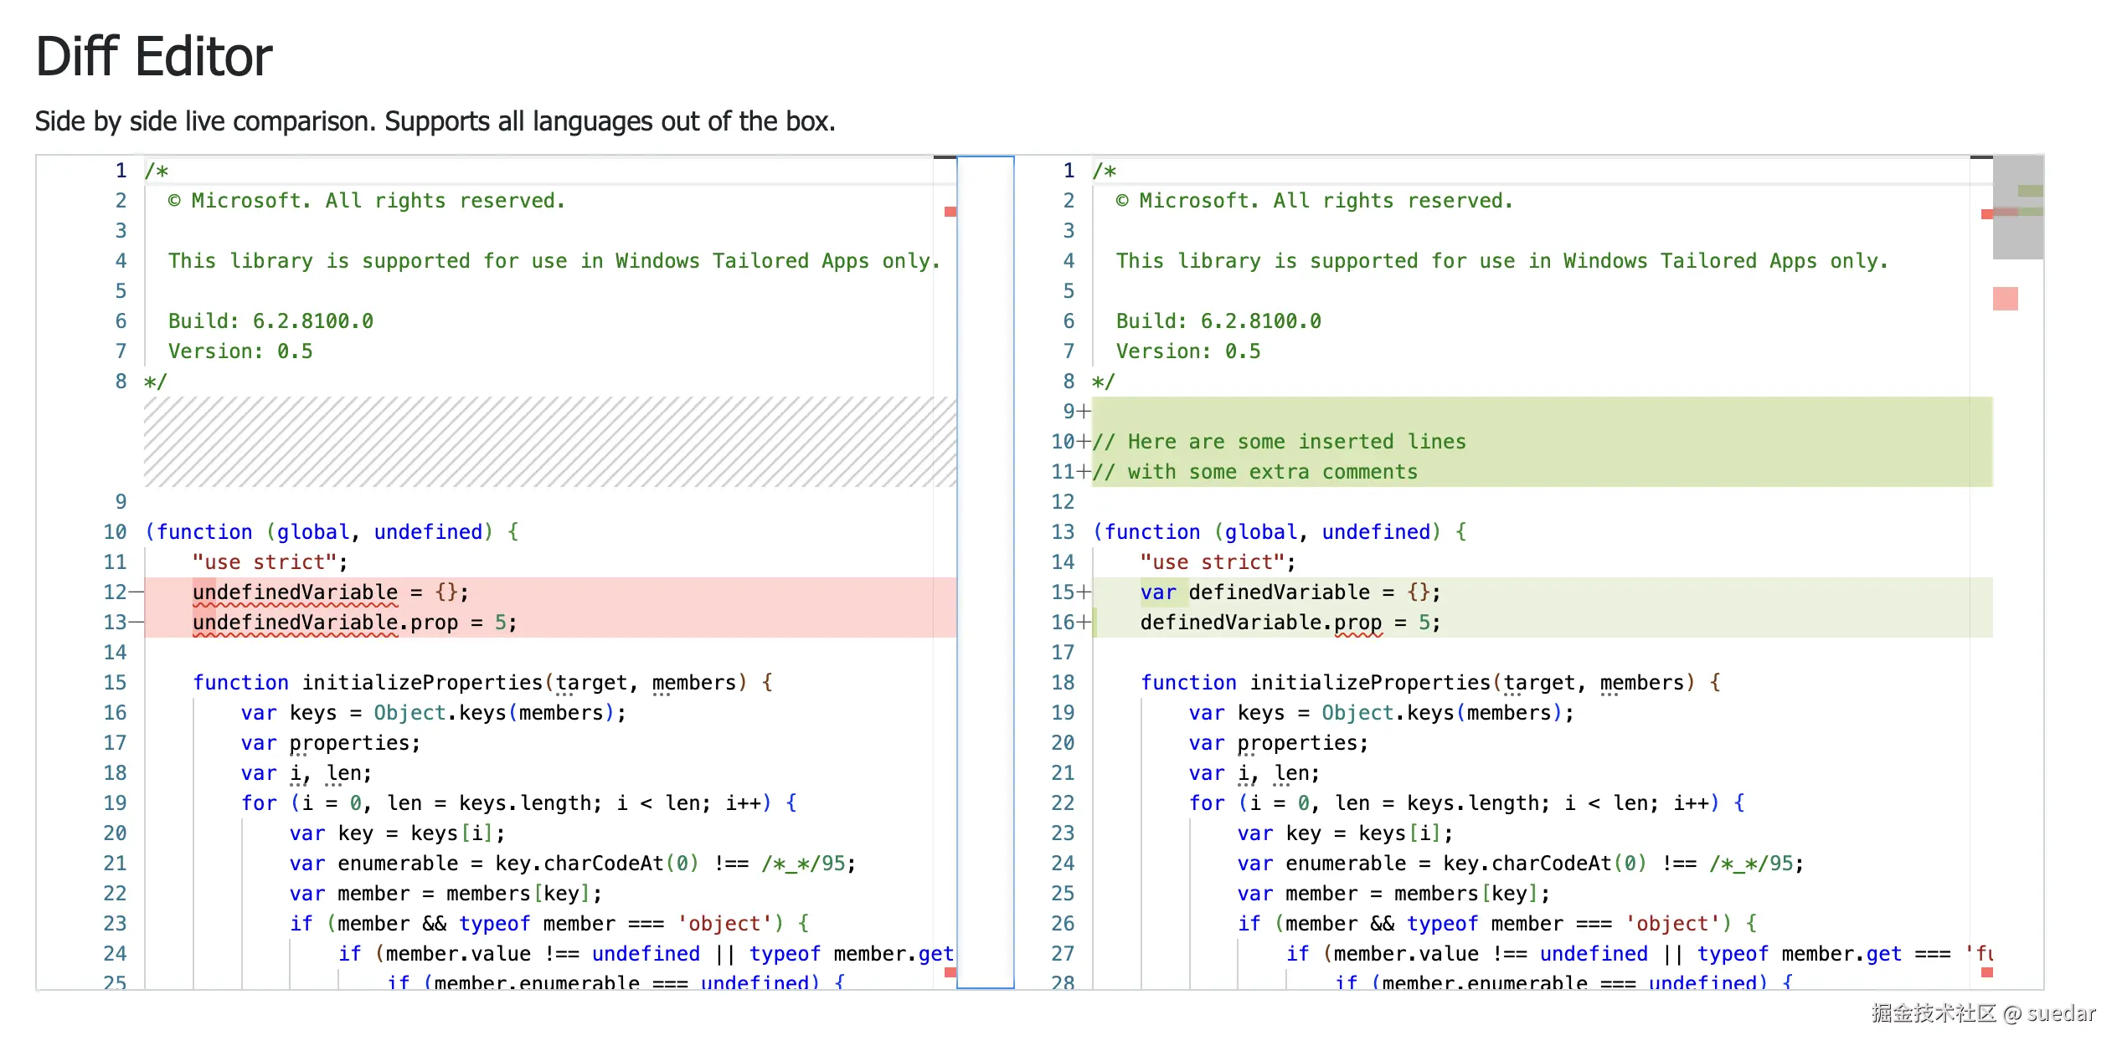Click the minus marker on left line 12
The image size is (2122, 1051).
click(136, 592)
